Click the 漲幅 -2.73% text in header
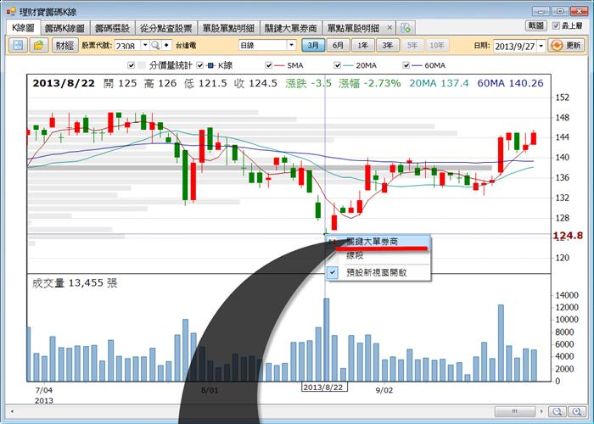 click(370, 83)
